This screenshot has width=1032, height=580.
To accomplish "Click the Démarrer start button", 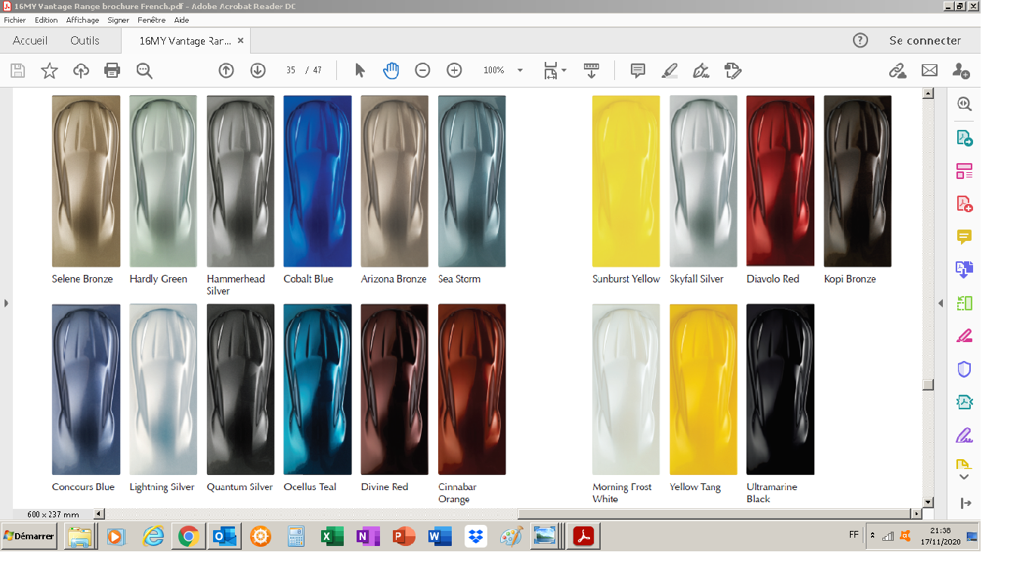I will [x=29, y=536].
